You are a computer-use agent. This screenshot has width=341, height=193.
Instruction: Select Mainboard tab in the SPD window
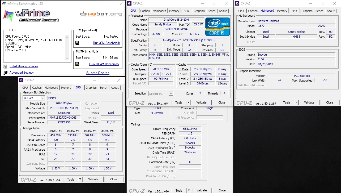(51, 88)
